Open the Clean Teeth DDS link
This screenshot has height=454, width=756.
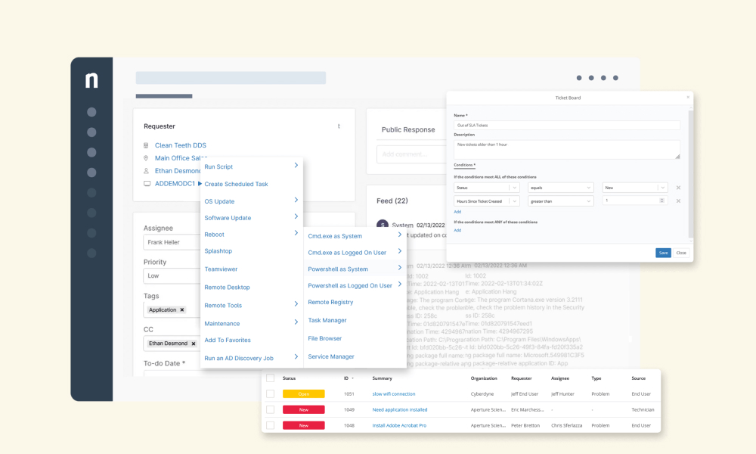coord(181,145)
